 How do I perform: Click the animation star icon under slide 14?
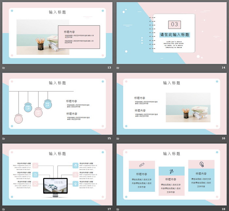tap(118, 68)
